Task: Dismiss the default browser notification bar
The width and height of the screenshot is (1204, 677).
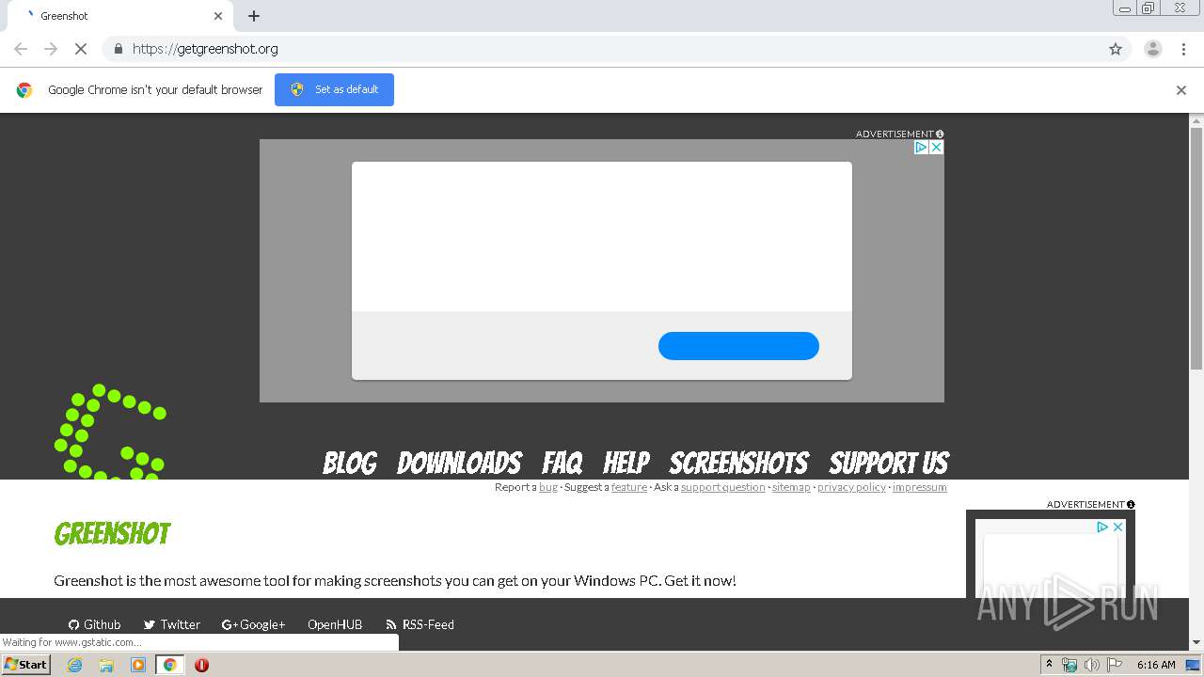Action: [1181, 90]
